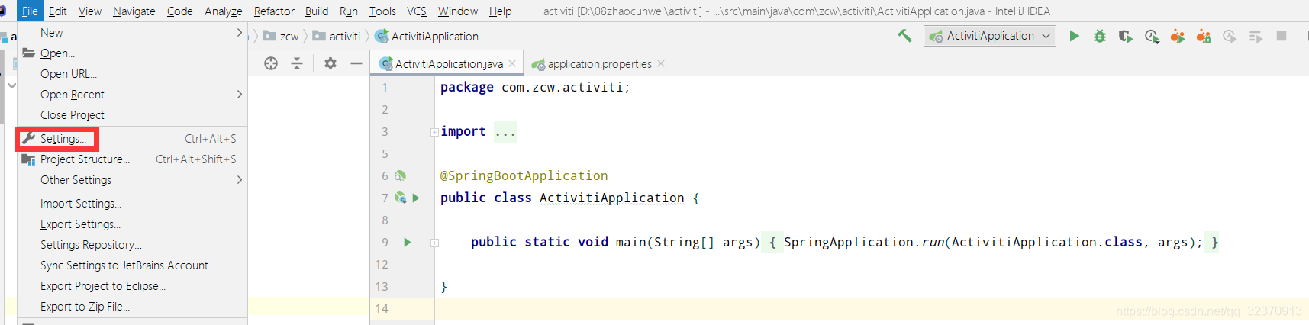Click the package com.zcw.activiti line in the editor

click(x=535, y=87)
